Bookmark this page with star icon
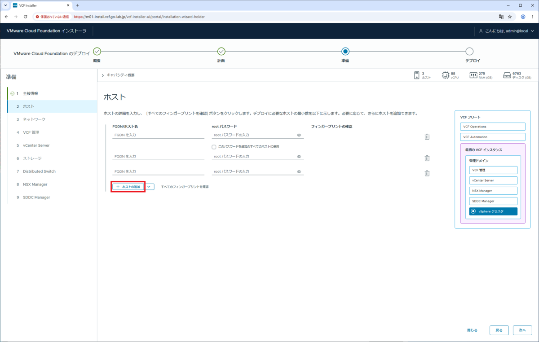The height and width of the screenshot is (342, 539). 510,17
